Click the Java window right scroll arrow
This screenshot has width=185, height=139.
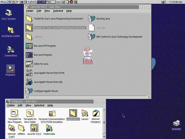coord(149,97)
